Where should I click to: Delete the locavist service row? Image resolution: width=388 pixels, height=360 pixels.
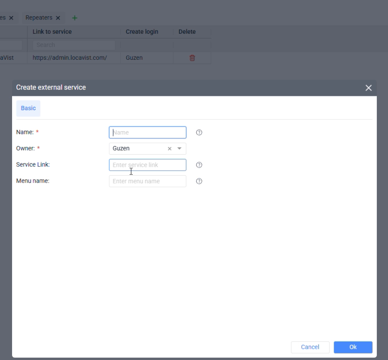(x=192, y=58)
